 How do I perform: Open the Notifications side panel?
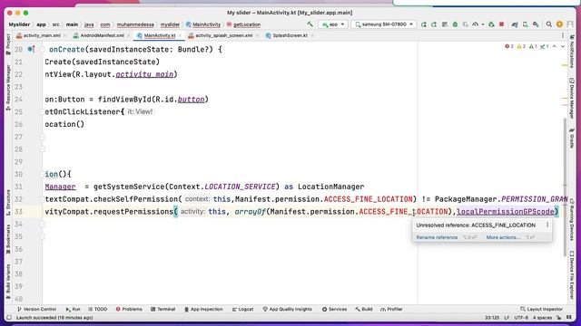coord(572,52)
